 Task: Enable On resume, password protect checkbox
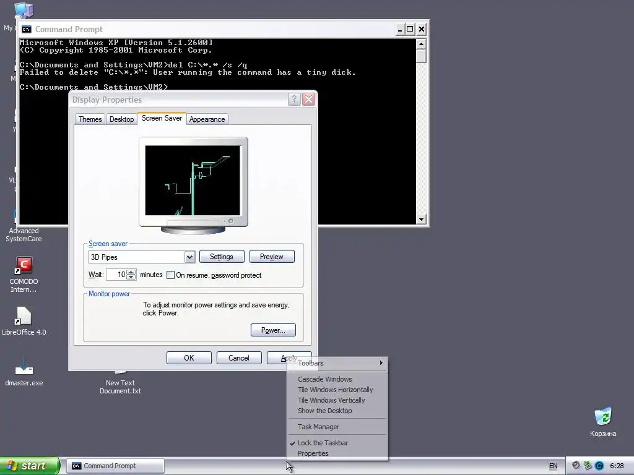(171, 275)
